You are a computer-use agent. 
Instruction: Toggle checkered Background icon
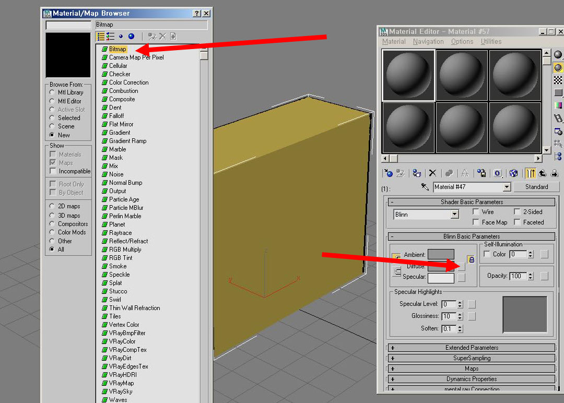558,80
